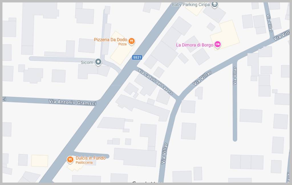Select the Dulcis in Fundo name label

(x=90, y=158)
